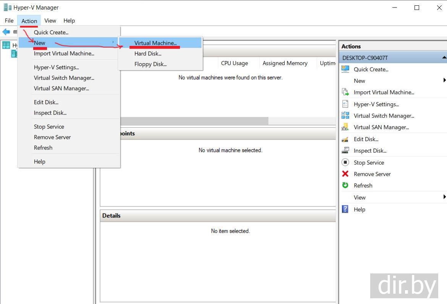Expand the New submenu arrow in Actions pane
Screen dimensions: 447x304
[444, 80]
